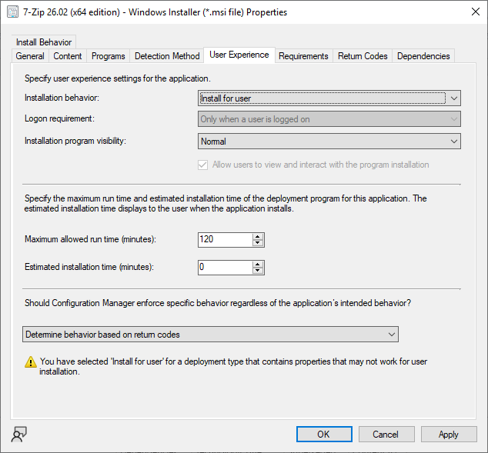Click the yellow warning triangle icon
488x453 pixels.
31,362
